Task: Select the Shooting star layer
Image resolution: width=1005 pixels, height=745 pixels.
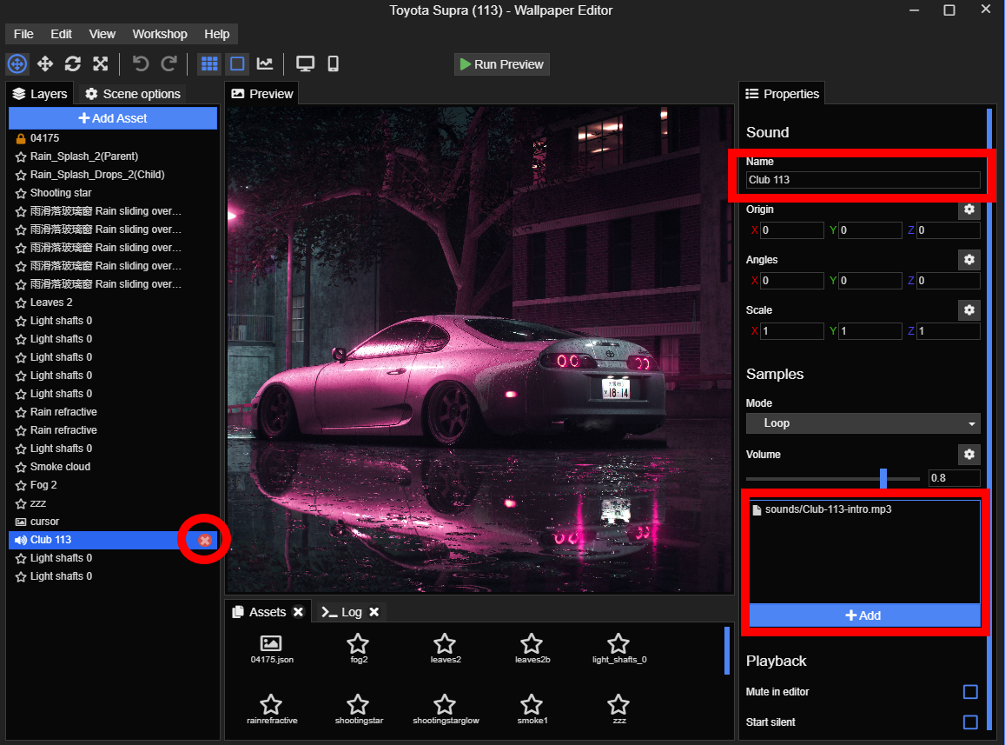Action: 113,192
